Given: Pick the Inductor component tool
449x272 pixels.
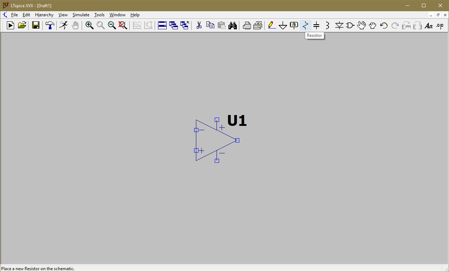Looking at the screenshot, I should pyautogui.click(x=328, y=25).
